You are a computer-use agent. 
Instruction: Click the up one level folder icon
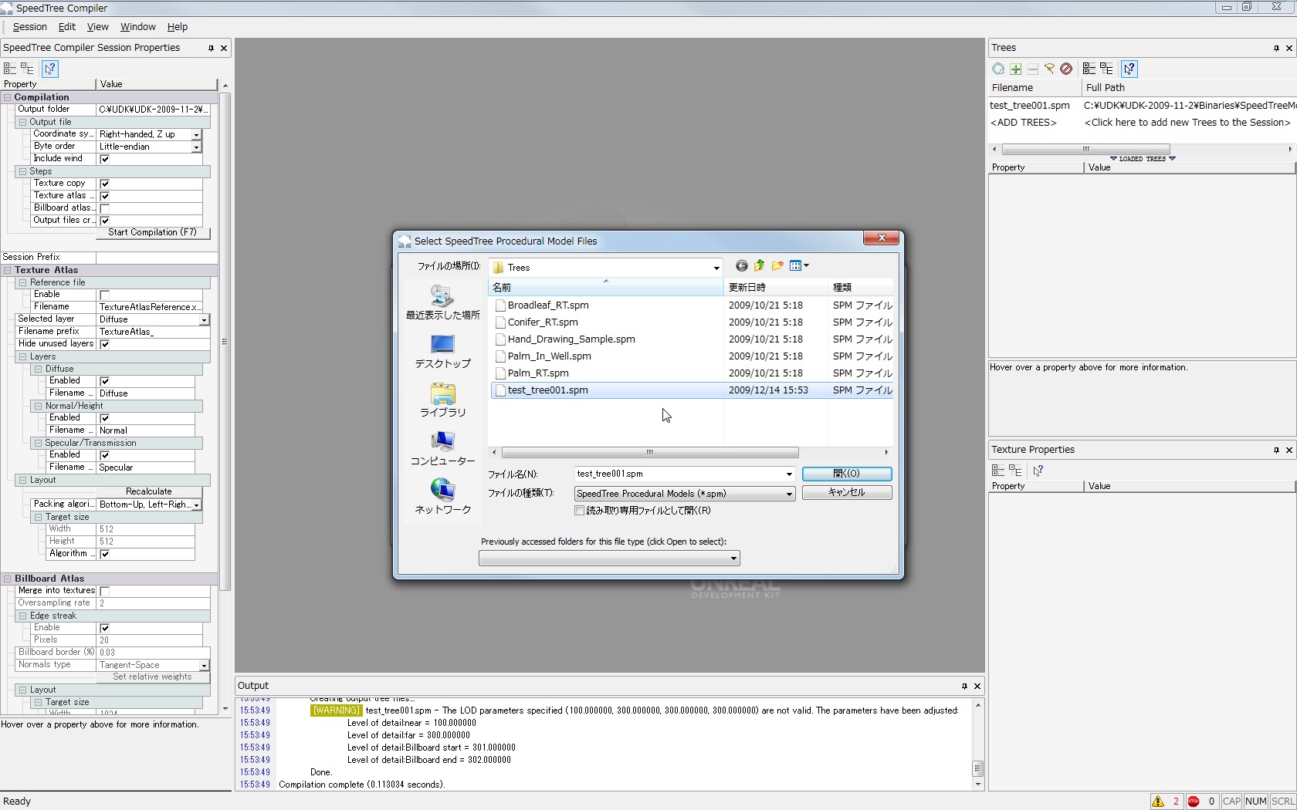tap(759, 266)
